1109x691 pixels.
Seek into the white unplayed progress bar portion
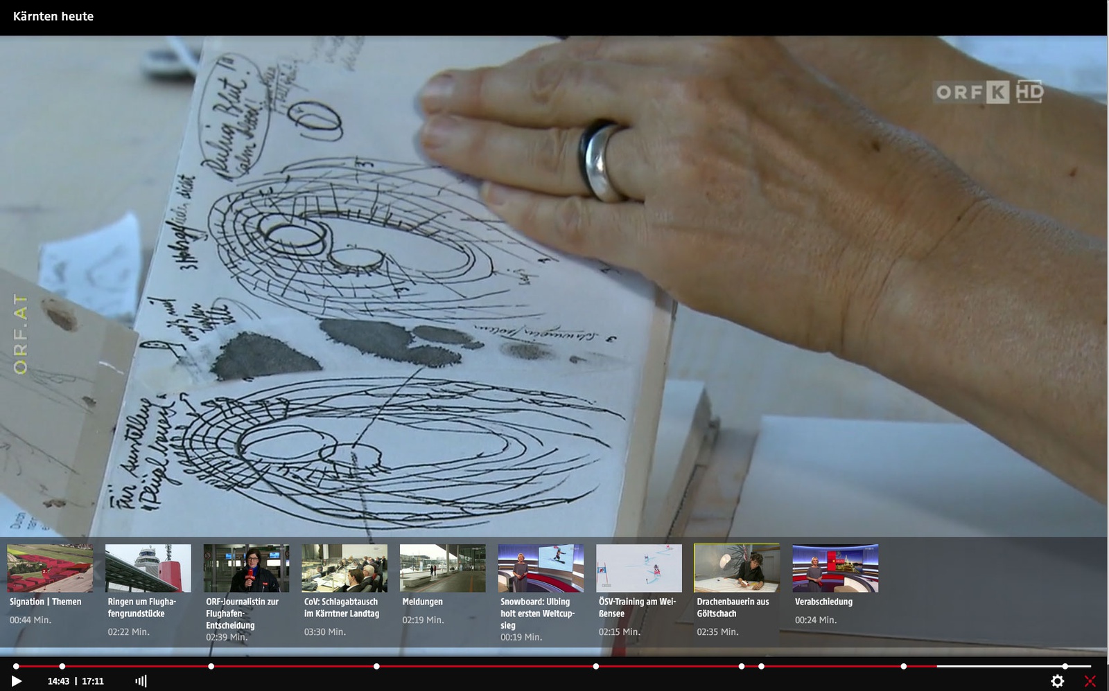pos(998,666)
